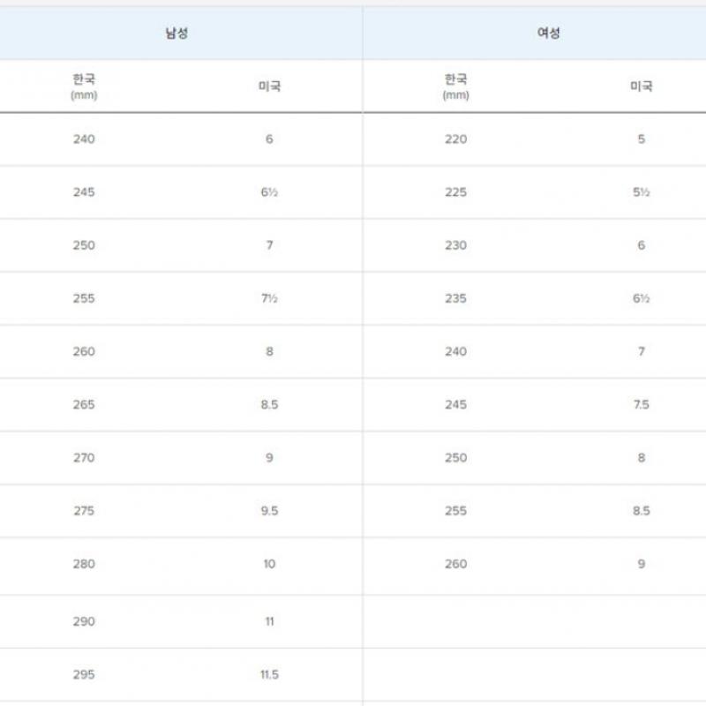The image size is (706, 706).
Task: Click the men's 295 mm size cell
Action: point(84,674)
